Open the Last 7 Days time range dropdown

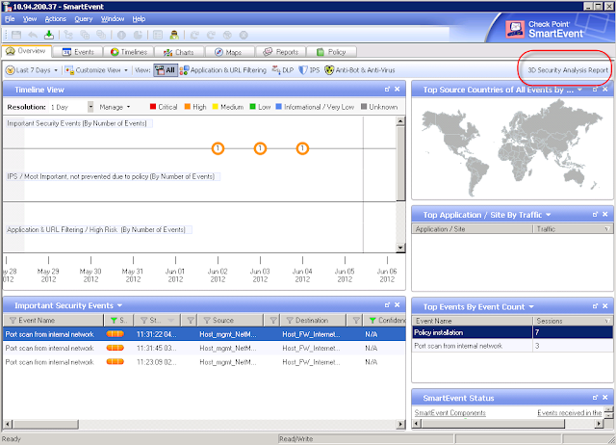coord(32,70)
